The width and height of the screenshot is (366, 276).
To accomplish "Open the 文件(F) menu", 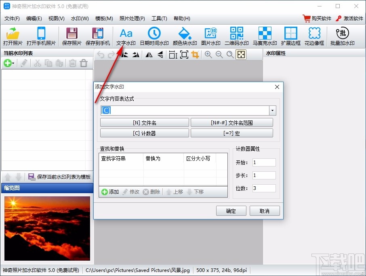I will tap(12, 19).
